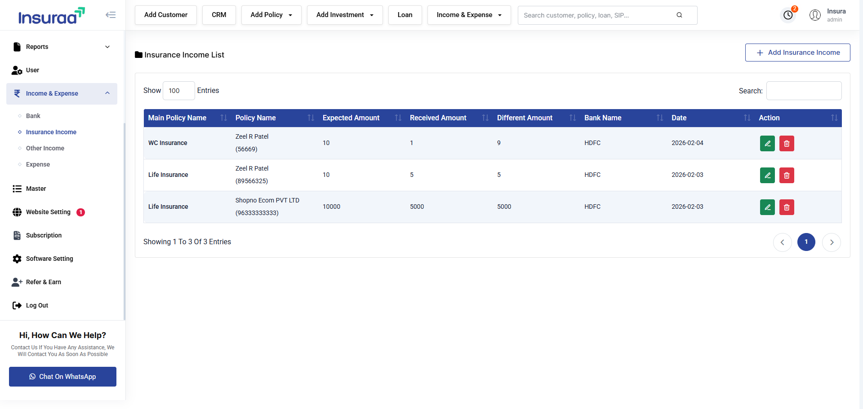Open the Add Policy dropdown
This screenshot has width=863, height=409.
click(x=271, y=15)
